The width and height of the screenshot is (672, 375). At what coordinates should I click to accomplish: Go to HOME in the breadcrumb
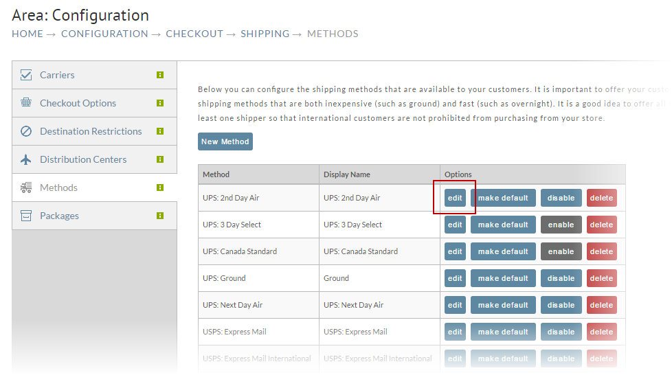(x=27, y=34)
